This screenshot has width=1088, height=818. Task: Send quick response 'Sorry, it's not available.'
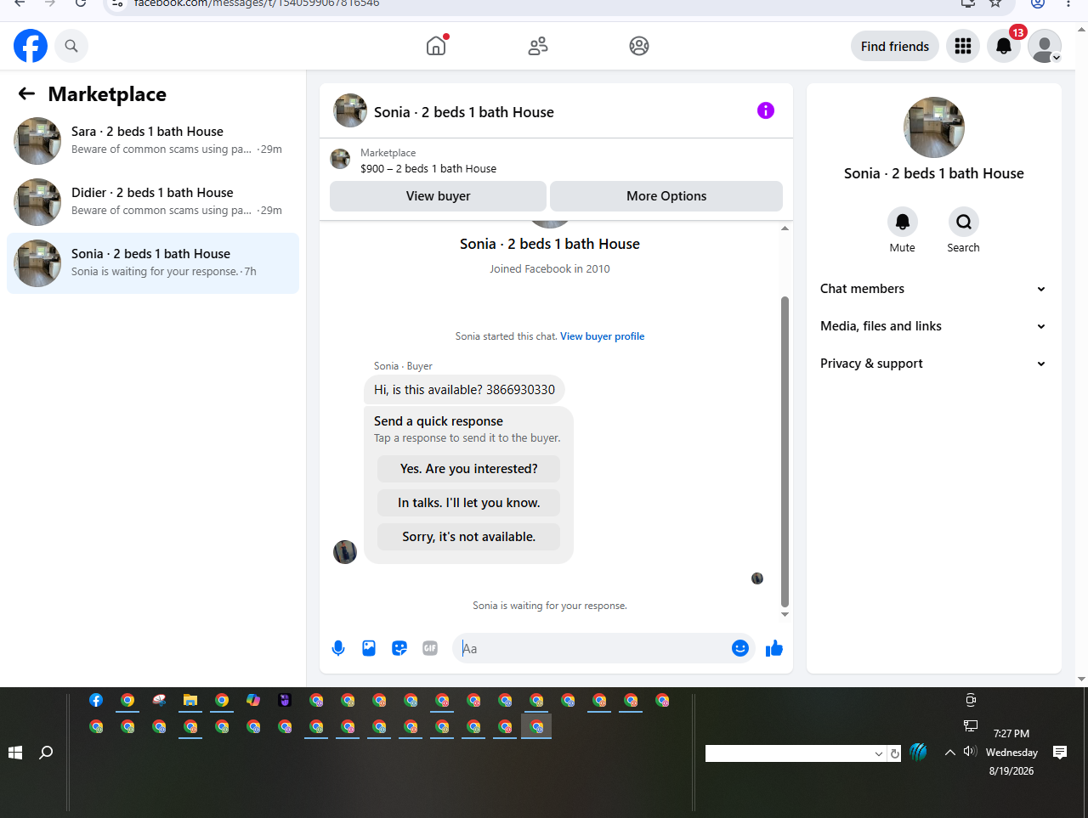click(469, 537)
